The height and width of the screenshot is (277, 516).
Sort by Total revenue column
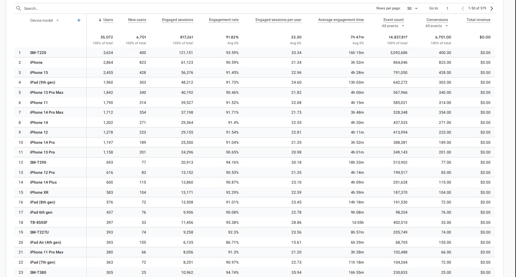pyautogui.click(x=478, y=20)
